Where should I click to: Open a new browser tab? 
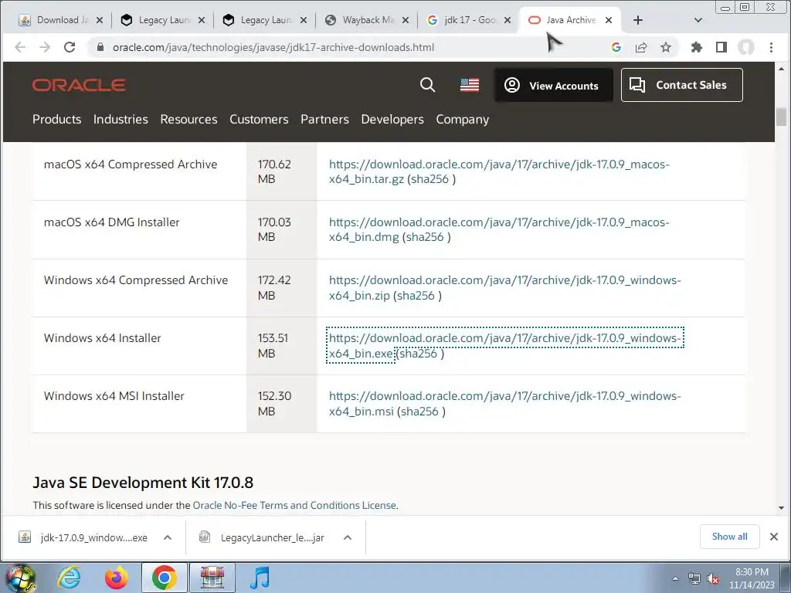(638, 20)
